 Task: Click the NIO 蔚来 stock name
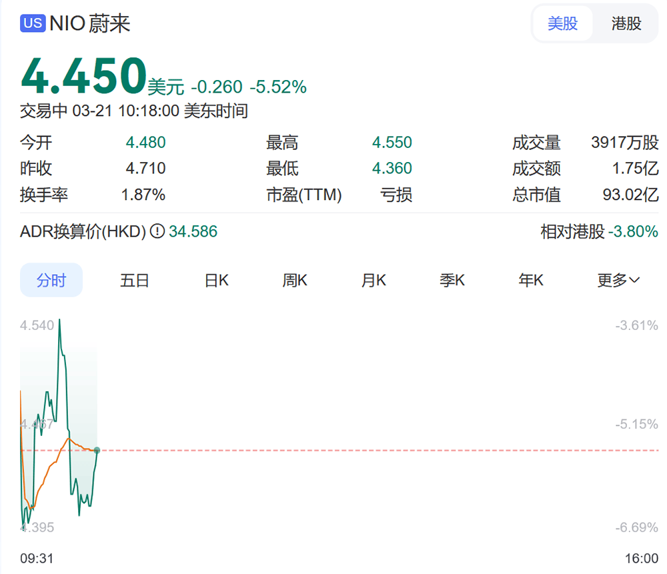click(90, 23)
